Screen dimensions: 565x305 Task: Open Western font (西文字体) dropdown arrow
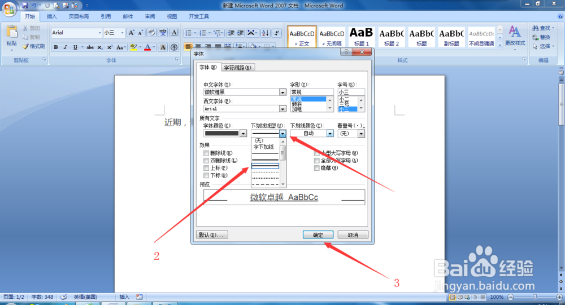click(x=283, y=109)
